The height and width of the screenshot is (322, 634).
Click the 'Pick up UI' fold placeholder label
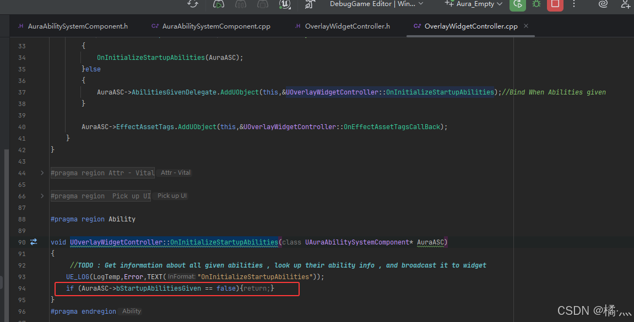pos(172,196)
